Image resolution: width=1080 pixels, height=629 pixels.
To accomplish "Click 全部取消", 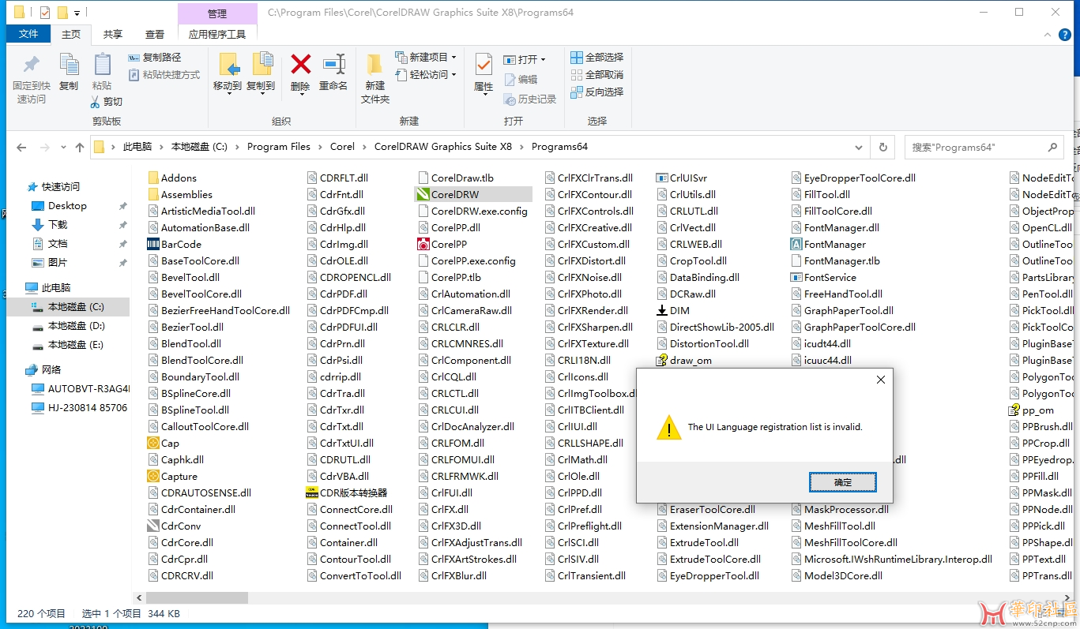I will [x=597, y=75].
